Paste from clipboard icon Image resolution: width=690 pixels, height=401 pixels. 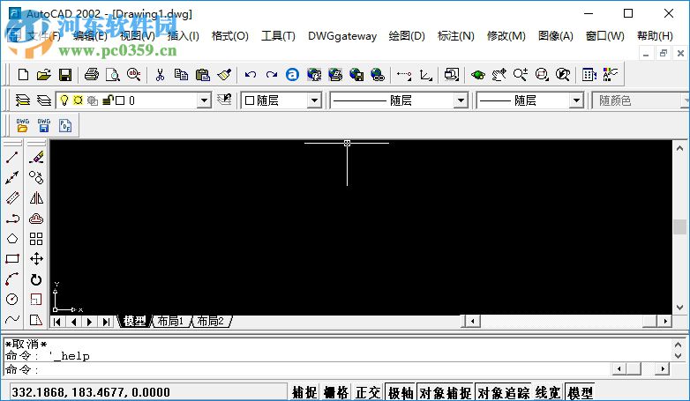(x=202, y=75)
